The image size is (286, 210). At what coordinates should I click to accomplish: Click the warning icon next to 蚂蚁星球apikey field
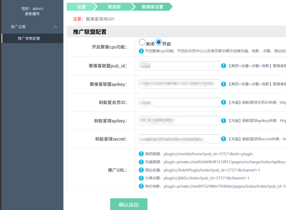[x=224, y=120]
